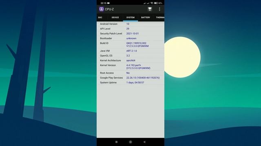Switch to the SOC tab
Screen dimensions: 261x146
tap(100, 17)
